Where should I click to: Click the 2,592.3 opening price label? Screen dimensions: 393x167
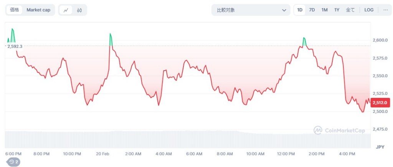15,46
